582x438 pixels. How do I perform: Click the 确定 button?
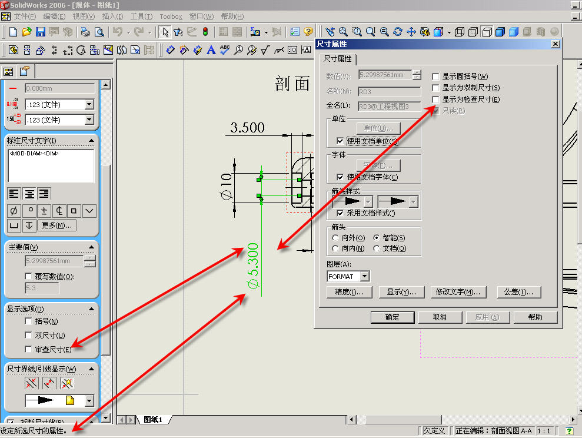(x=392, y=317)
